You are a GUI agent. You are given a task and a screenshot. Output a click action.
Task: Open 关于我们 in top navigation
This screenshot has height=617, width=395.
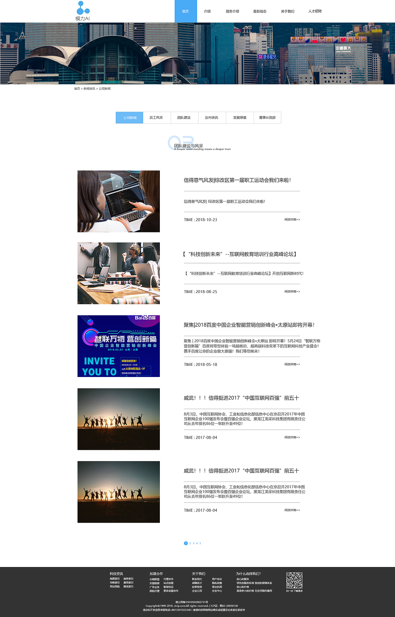[288, 11]
